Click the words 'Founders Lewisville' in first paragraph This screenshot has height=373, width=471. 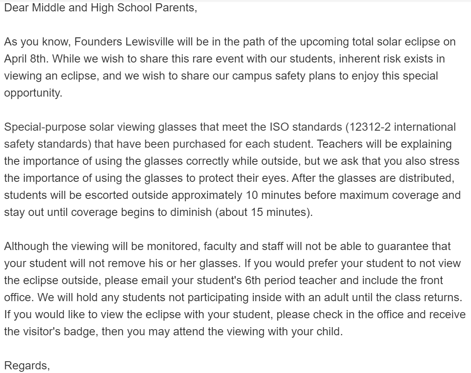point(124,42)
